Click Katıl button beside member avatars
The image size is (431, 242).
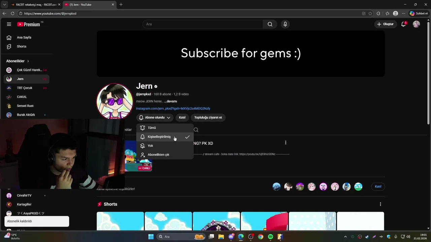(x=378, y=187)
